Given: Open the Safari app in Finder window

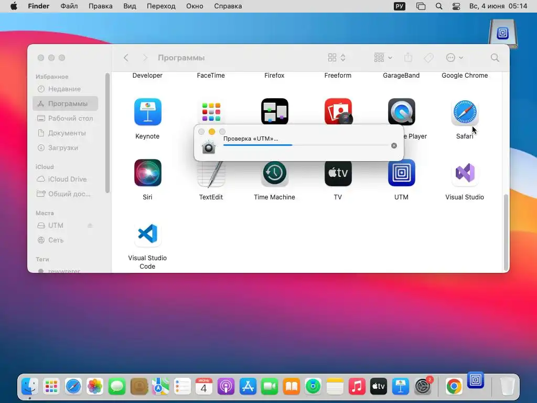Looking at the screenshot, I should 465,112.
